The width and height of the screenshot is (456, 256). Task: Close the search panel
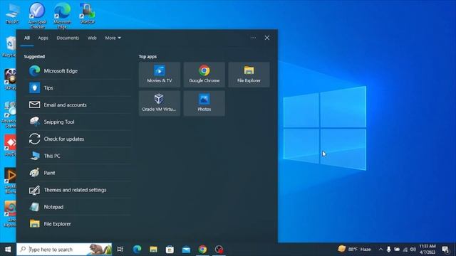coord(267,38)
